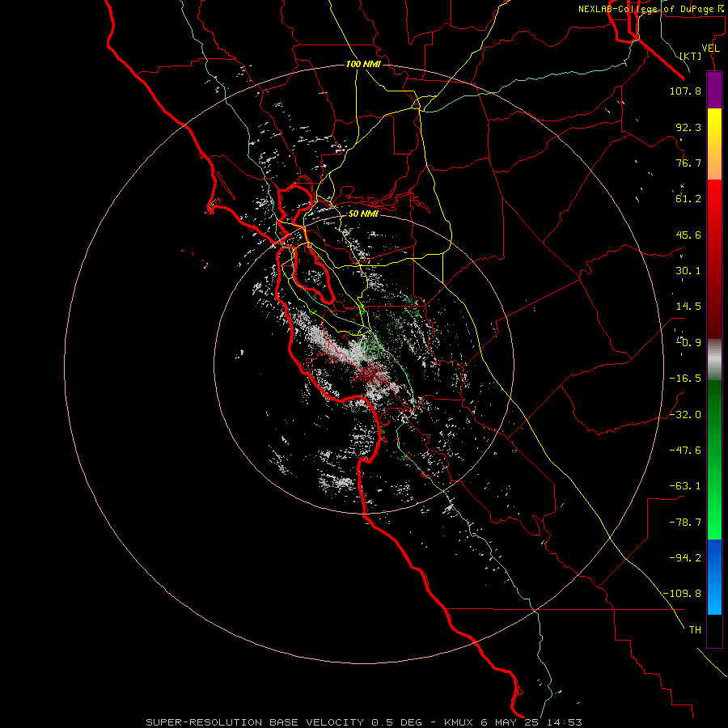Click the blue segment of the color bar
728x728 pixels.
[714, 577]
